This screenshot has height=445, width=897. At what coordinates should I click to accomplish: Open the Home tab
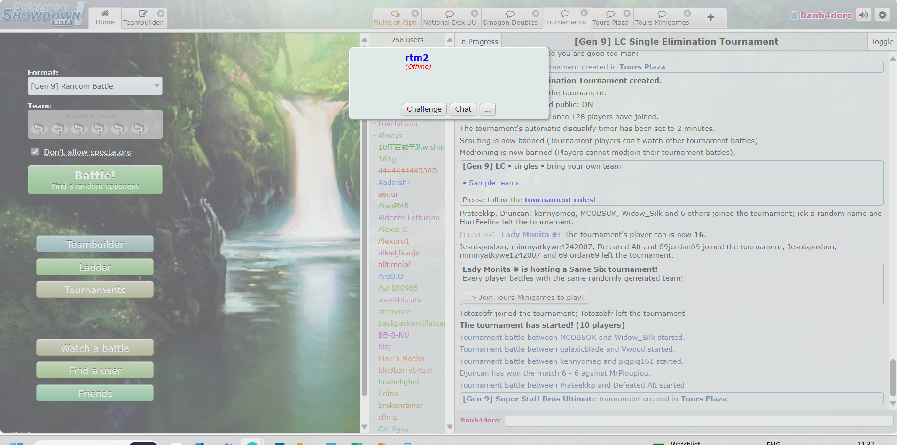[x=105, y=18]
